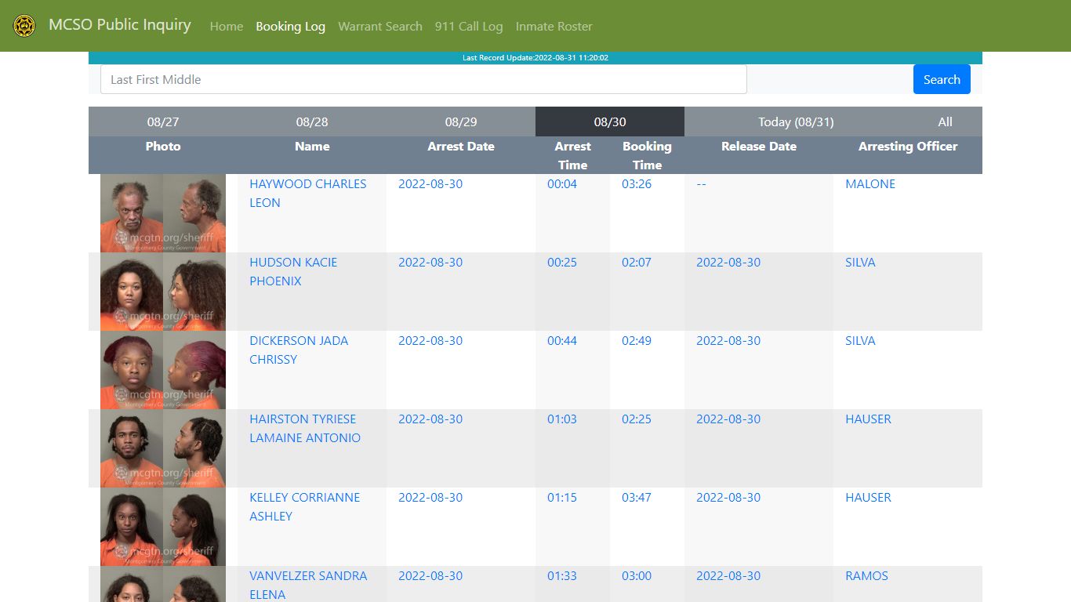Open the VANVELZER SANDRA ELENA name link
The height and width of the screenshot is (602, 1071).
[308, 585]
